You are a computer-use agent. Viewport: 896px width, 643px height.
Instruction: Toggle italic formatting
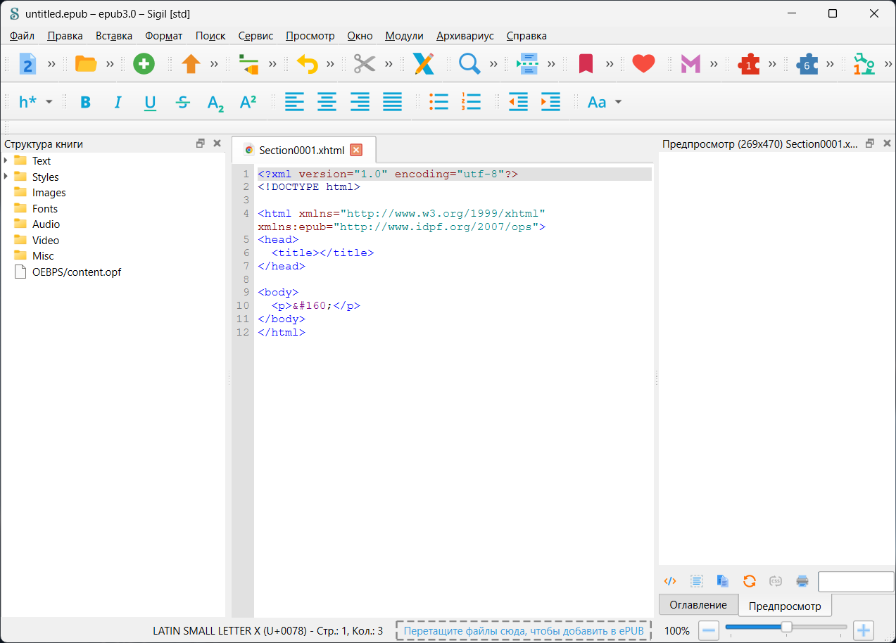(118, 102)
